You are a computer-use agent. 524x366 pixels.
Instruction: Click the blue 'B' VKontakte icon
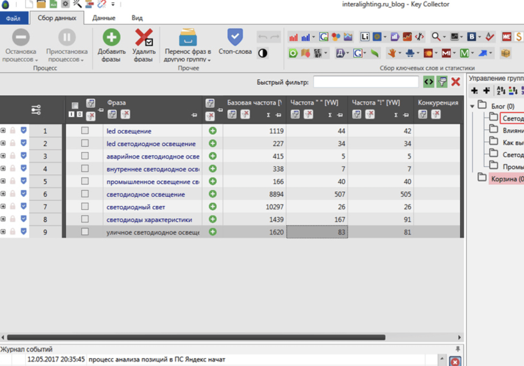(x=472, y=36)
